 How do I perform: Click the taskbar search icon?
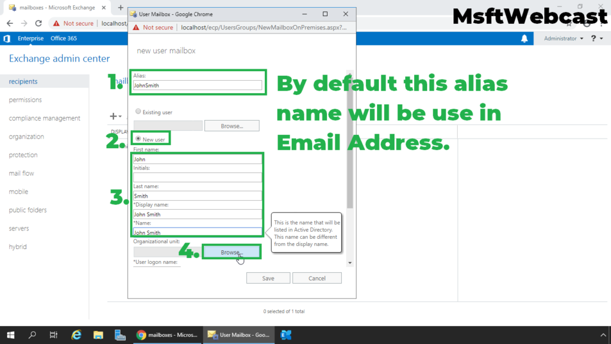(32, 335)
